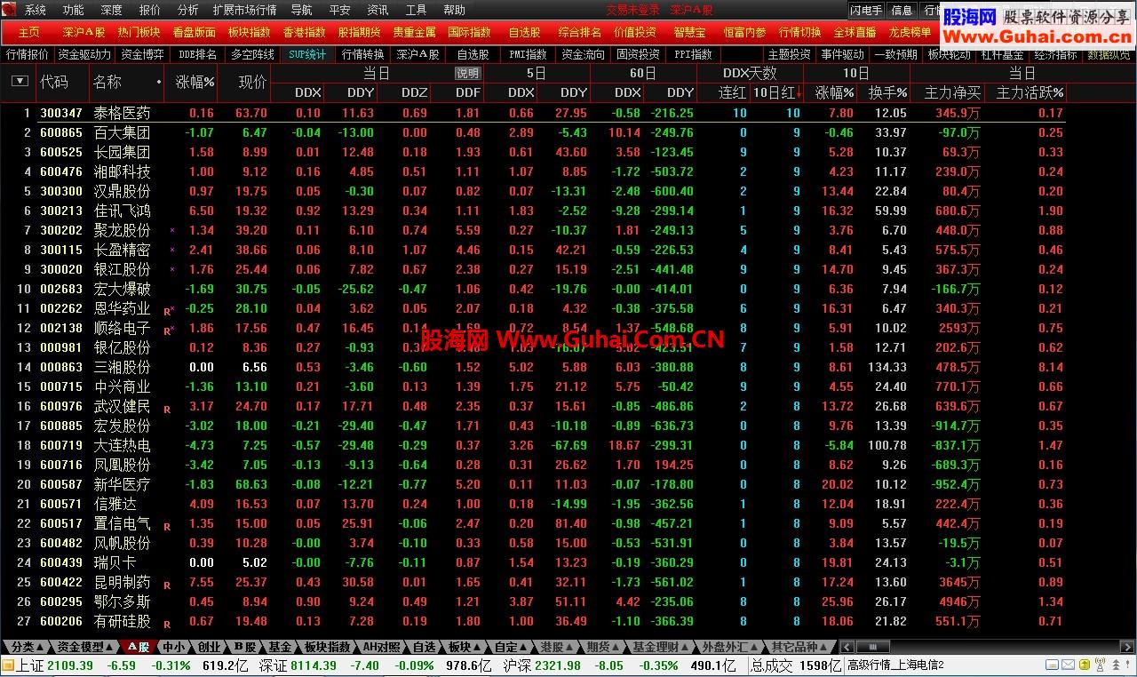Open the 分析 menu

click(188, 10)
